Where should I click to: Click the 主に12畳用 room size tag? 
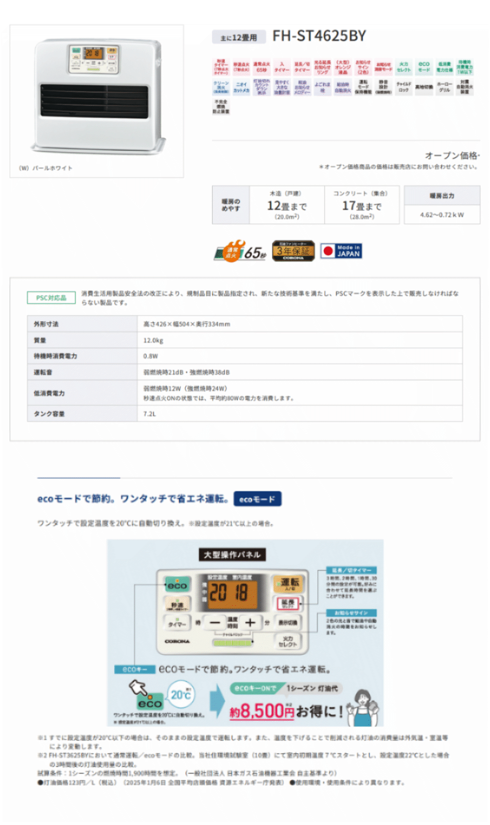(239, 37)
